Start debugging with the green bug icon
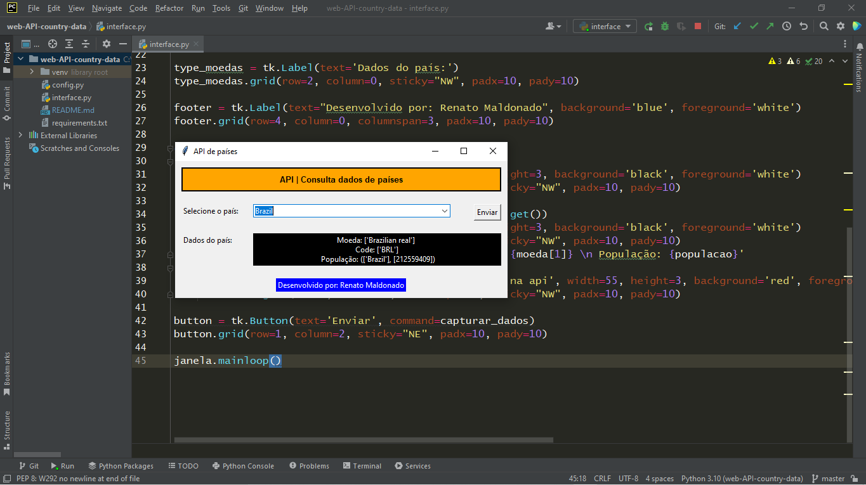This screenshot has width=866, height=485. [665, 27]
